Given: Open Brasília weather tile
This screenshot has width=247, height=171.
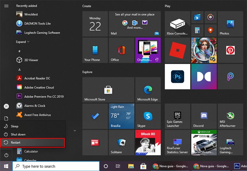Looking at the screenshot, I should click(122, 116).
